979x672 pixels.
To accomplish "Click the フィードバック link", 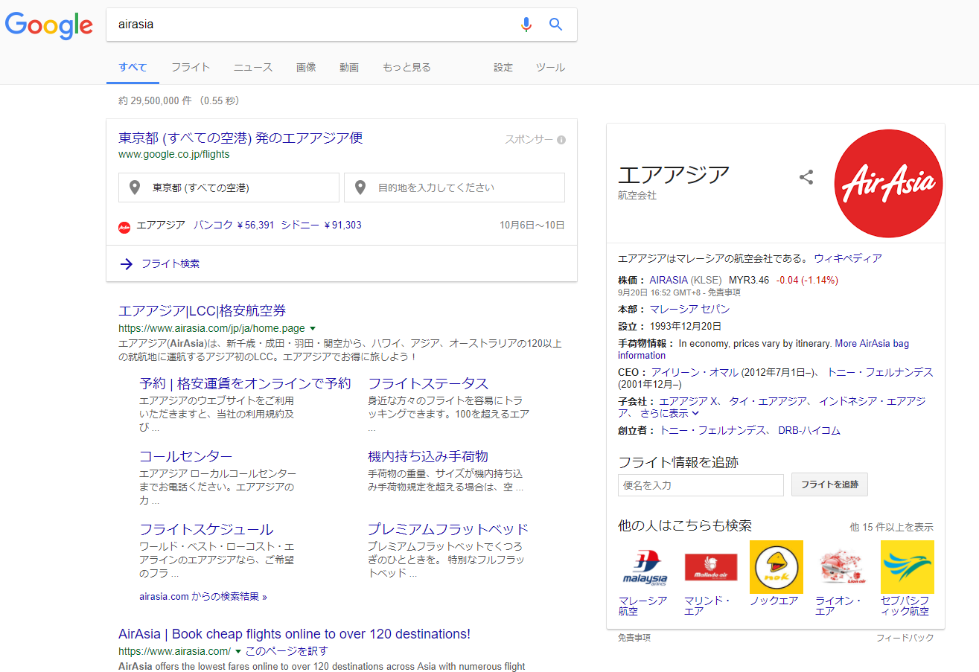I will (905, 638).
